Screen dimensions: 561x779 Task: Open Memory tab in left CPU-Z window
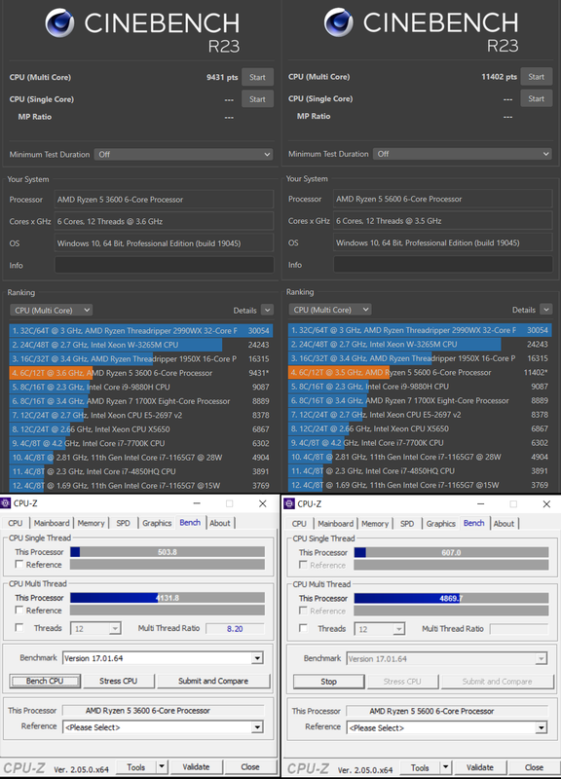(91, 523)
